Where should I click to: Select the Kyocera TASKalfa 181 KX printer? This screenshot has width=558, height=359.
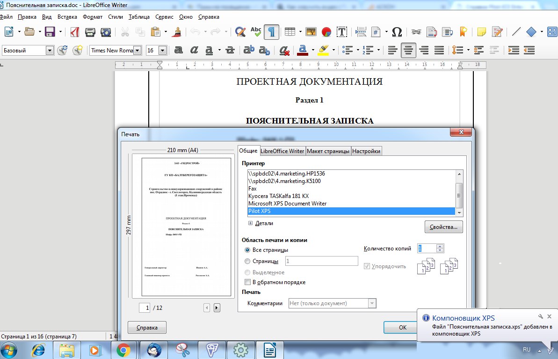coord(351,196)
